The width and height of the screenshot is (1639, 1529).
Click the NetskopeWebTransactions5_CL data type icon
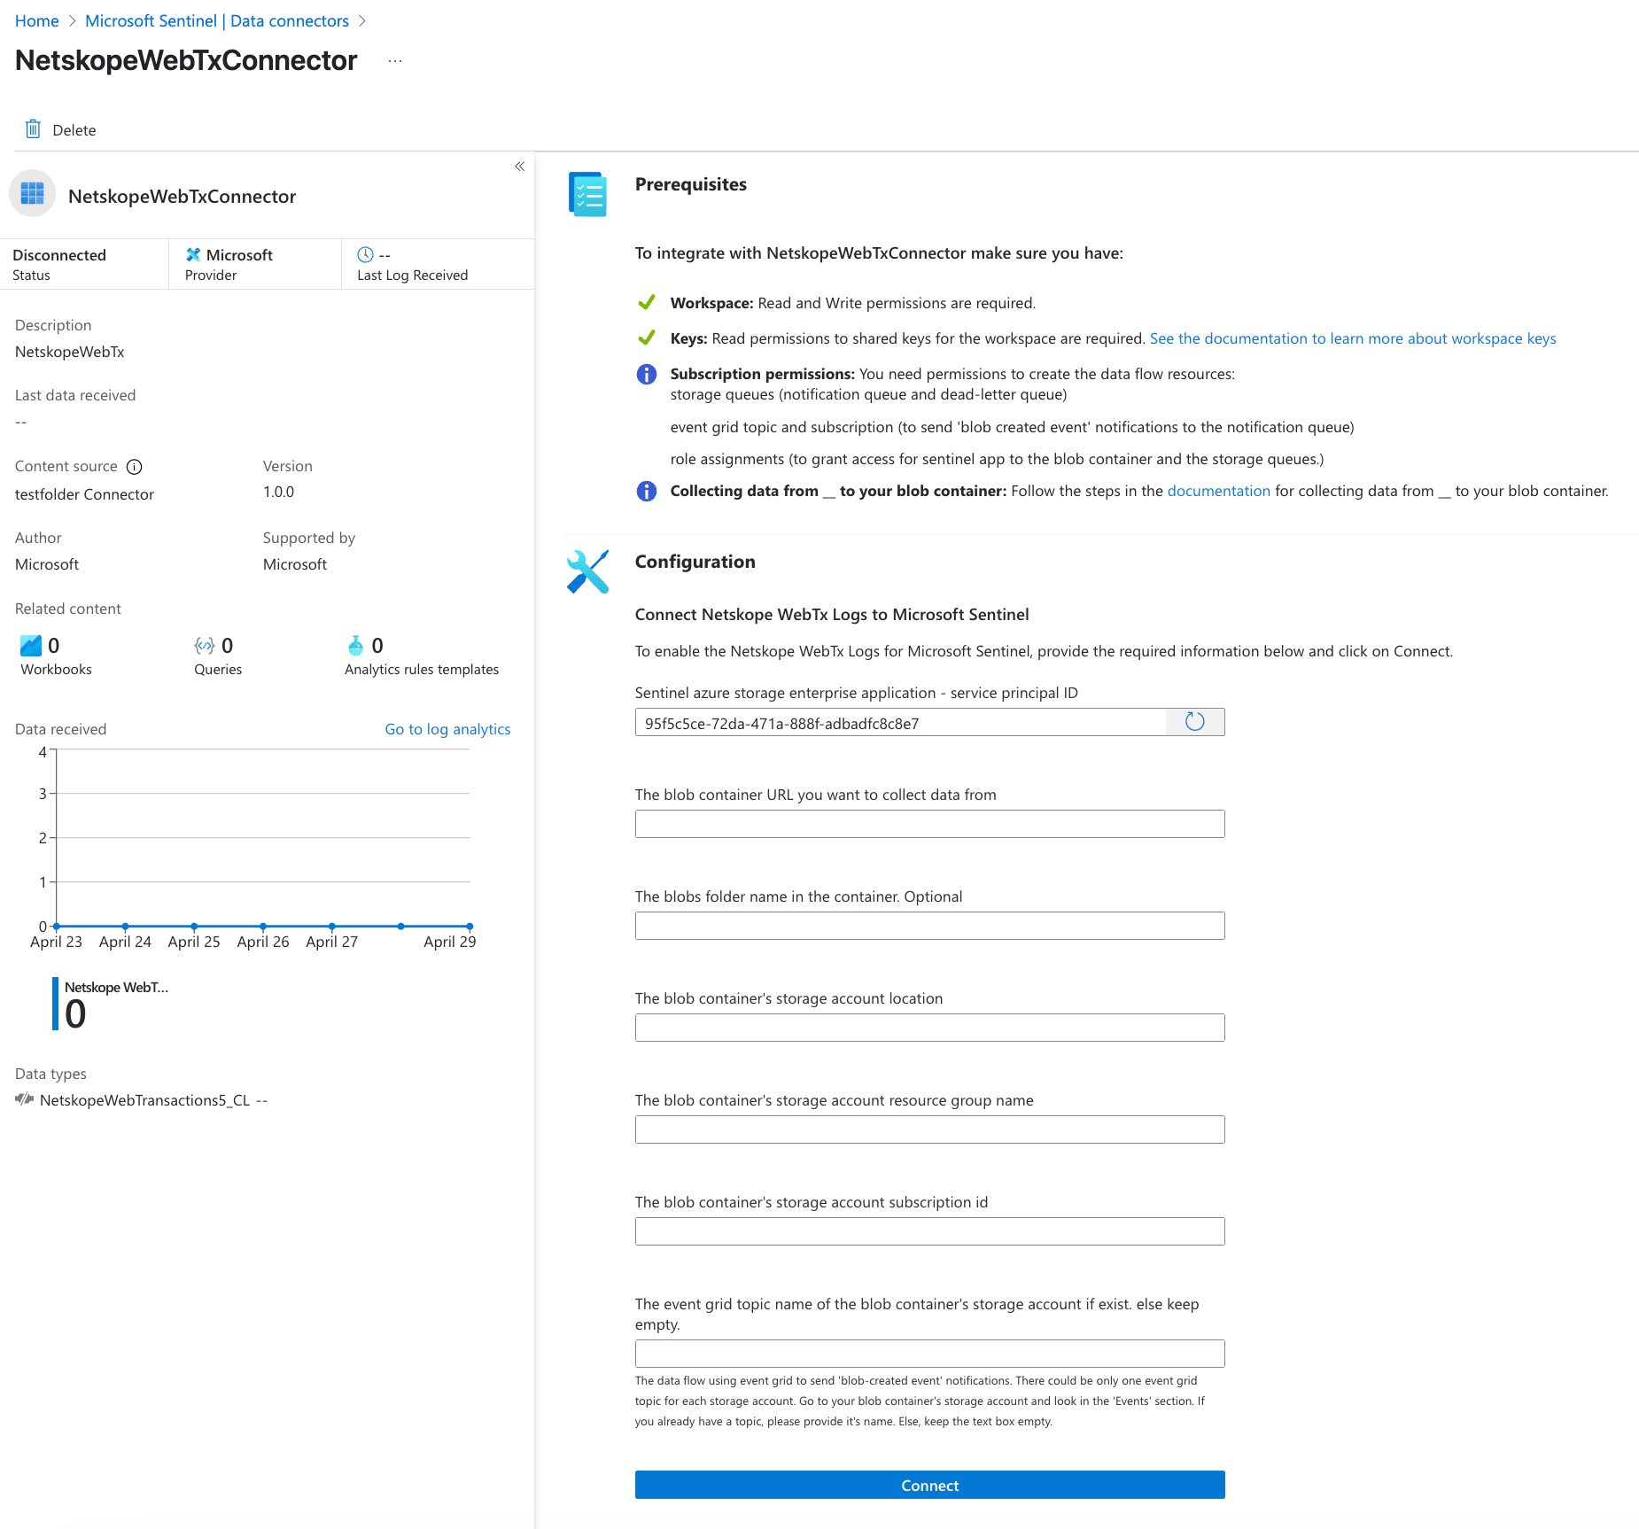pyautogui.click(x=25, y=1099)
